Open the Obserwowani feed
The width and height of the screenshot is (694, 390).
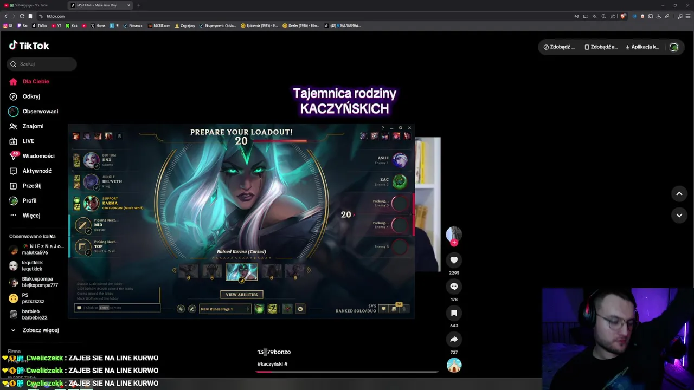[33, 111]
